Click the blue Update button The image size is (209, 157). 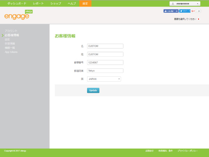pyautogui.click(x=93, y=90)
